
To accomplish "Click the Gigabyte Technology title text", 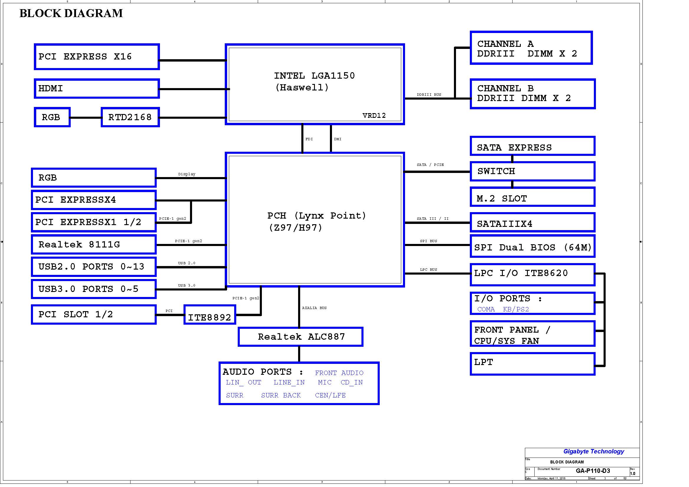I will pos(594,451).
